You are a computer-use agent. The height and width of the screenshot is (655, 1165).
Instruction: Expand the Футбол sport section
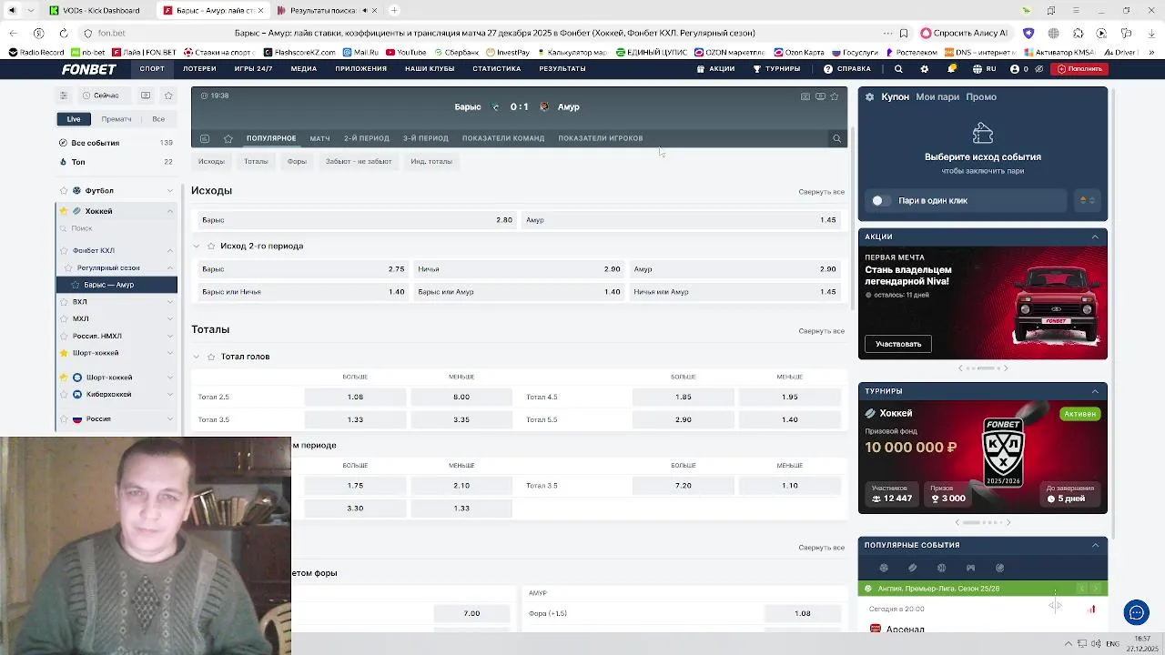(x=169, y=191)
